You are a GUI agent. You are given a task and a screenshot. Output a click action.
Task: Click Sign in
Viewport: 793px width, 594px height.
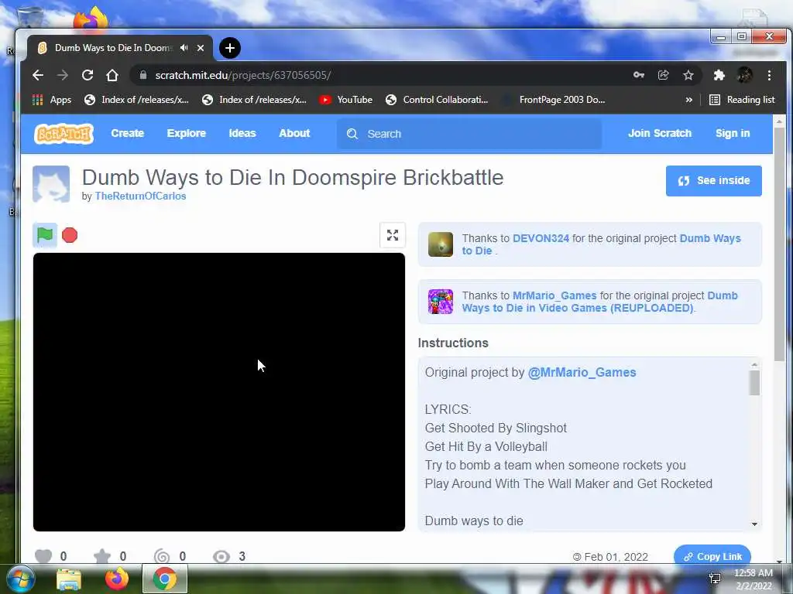click(x=733, y=133)
